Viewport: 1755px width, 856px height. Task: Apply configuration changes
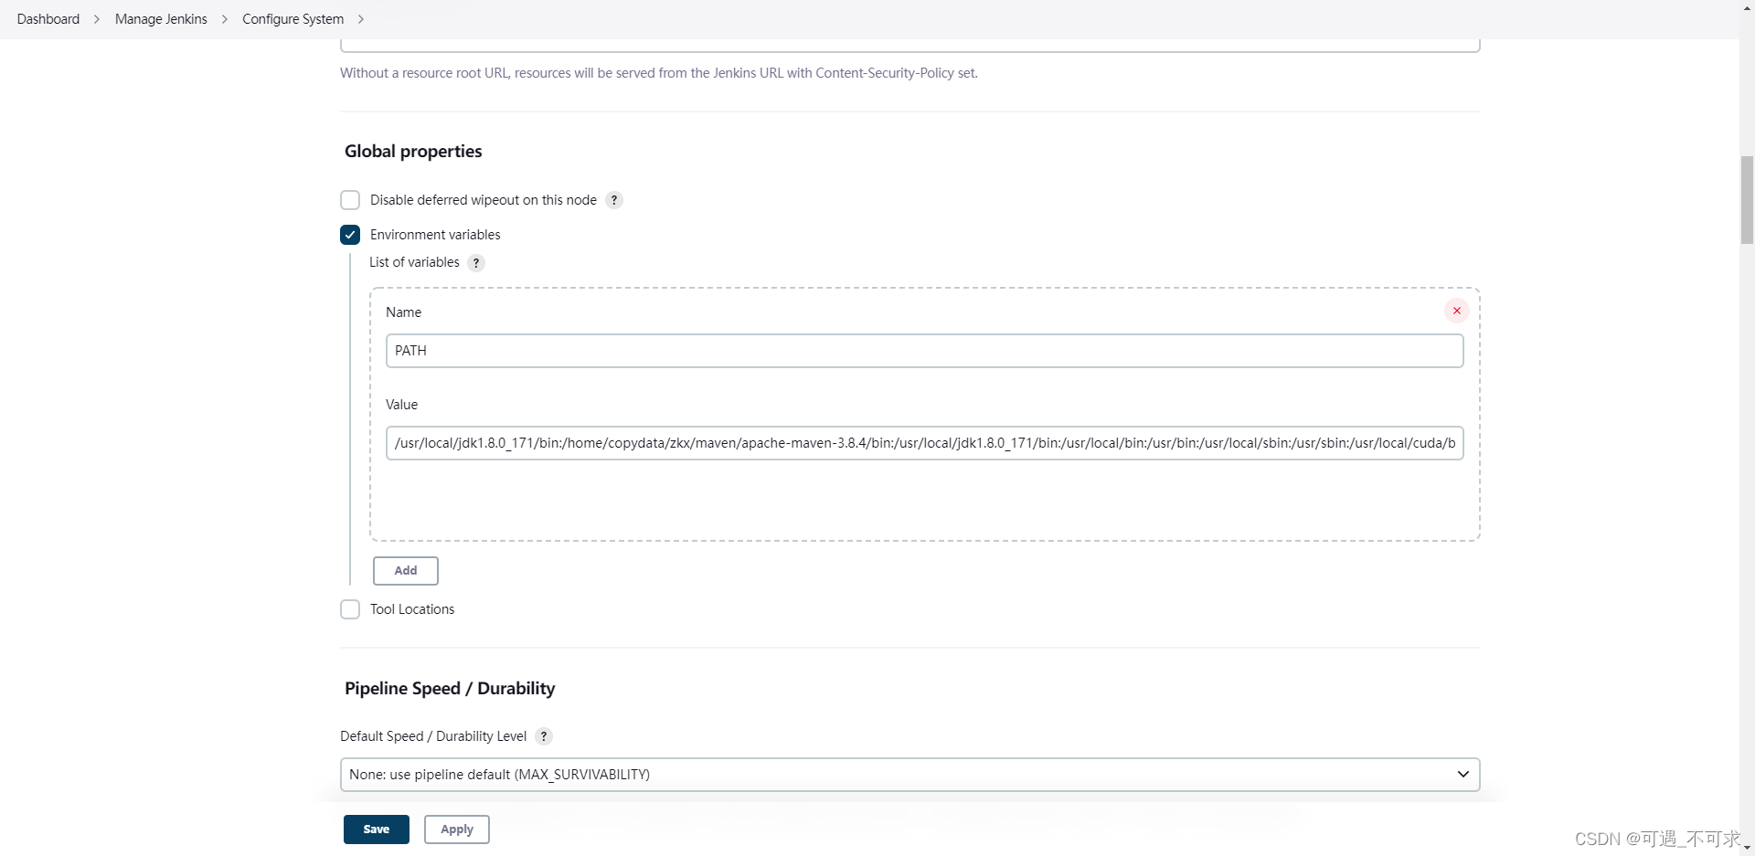[457, 830]
